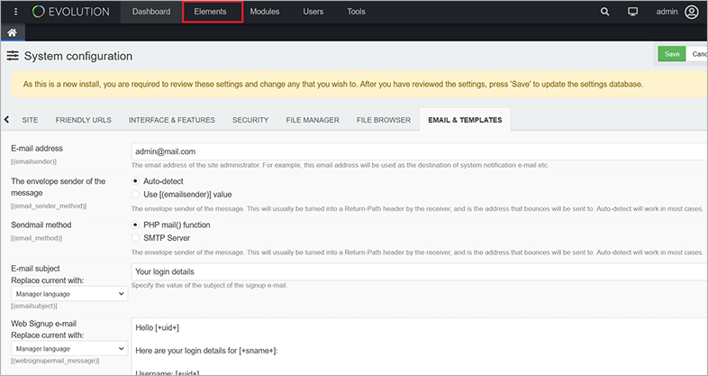Expand E-mail subject Manager language dropdown
This screenshot has height=376, width=708.
coord(69,293)
